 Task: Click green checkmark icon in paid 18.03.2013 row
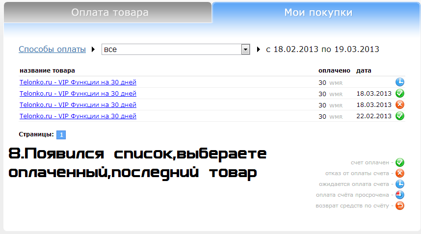click(400, 93)
